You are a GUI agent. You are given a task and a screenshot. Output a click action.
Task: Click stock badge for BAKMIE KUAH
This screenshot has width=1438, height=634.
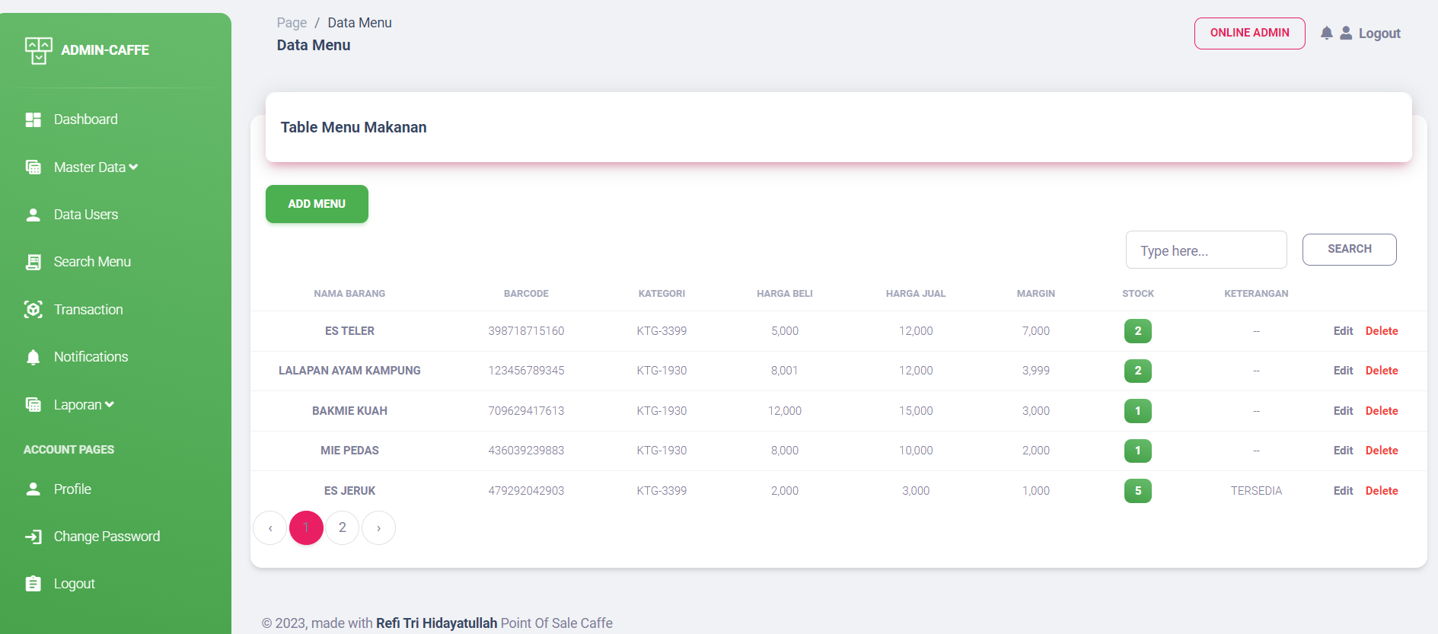[x=1138, y=411]
